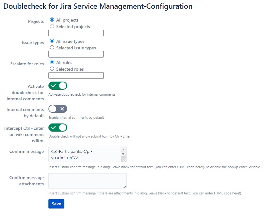Choose the Selected projects option
This screenshot has height=216, width=280.
coord(52,27)
